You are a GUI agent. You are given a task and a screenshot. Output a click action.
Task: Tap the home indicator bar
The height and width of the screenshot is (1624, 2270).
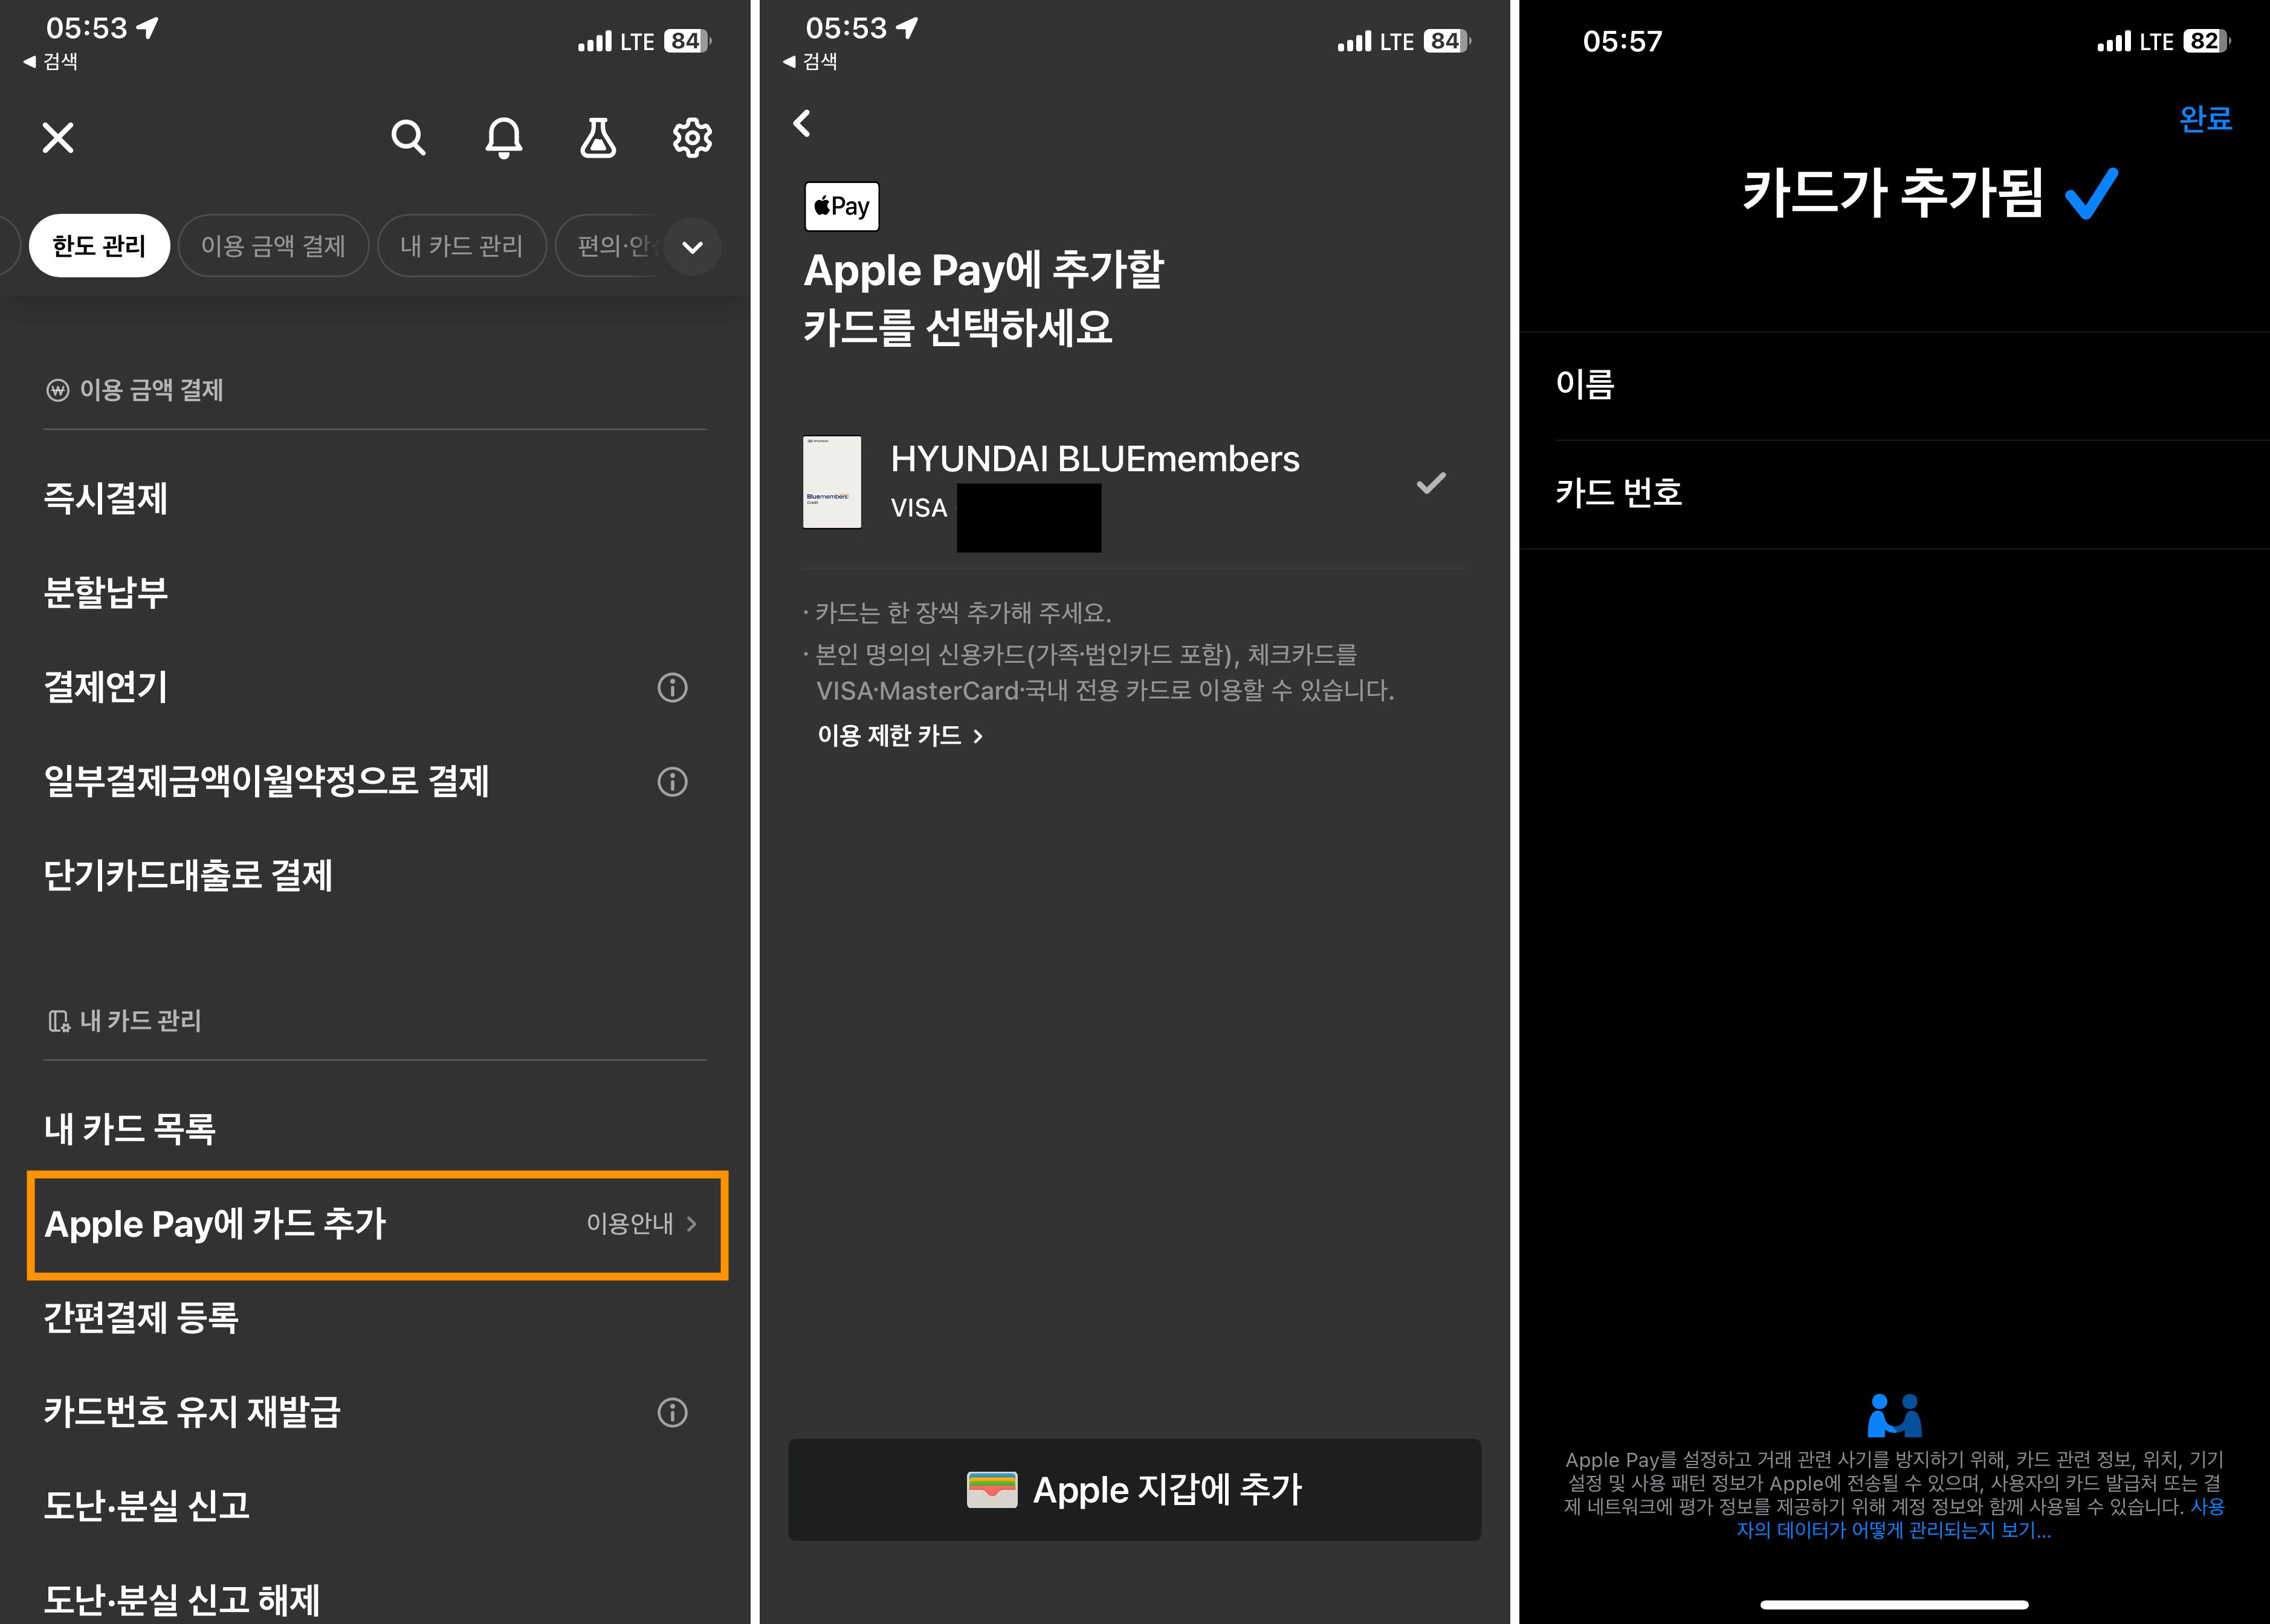1894,1605
